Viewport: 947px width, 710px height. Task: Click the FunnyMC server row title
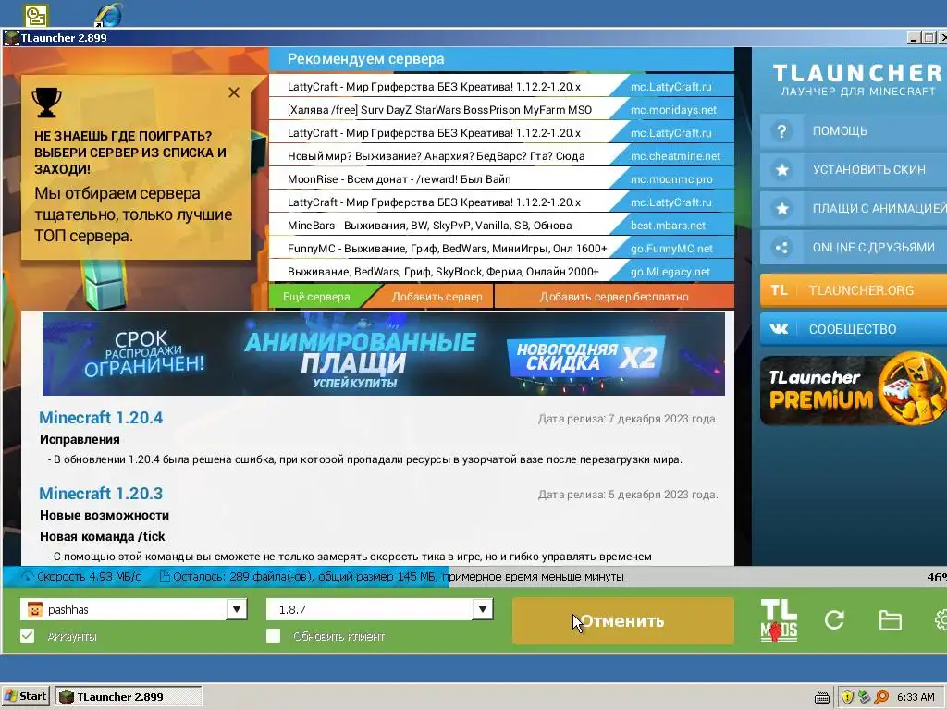pyautogui.click(x=447, y=249)
